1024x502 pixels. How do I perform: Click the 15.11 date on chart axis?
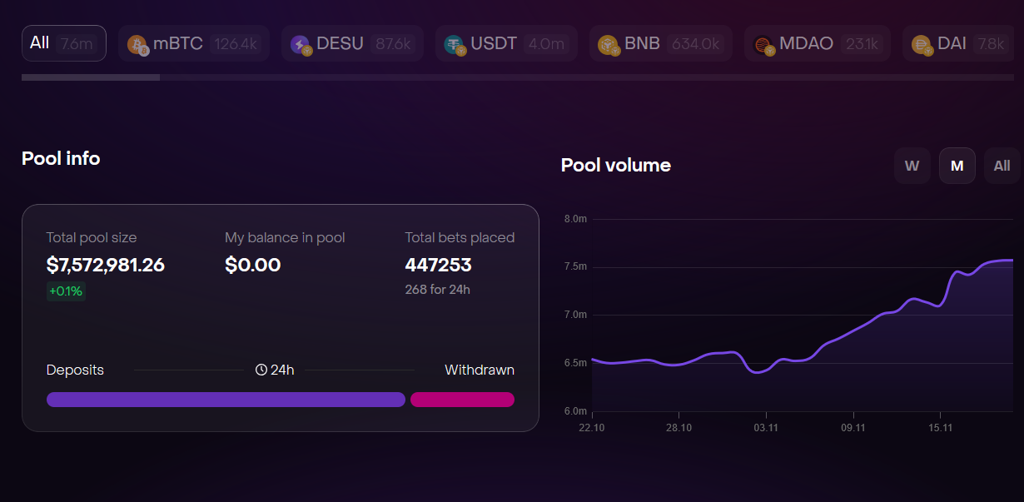click(939, 427)
